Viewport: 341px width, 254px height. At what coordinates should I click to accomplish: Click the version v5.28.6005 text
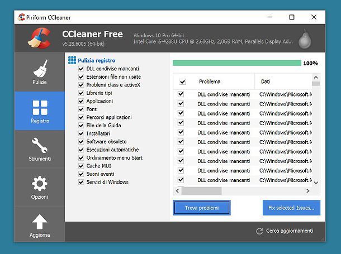point(83,44)
